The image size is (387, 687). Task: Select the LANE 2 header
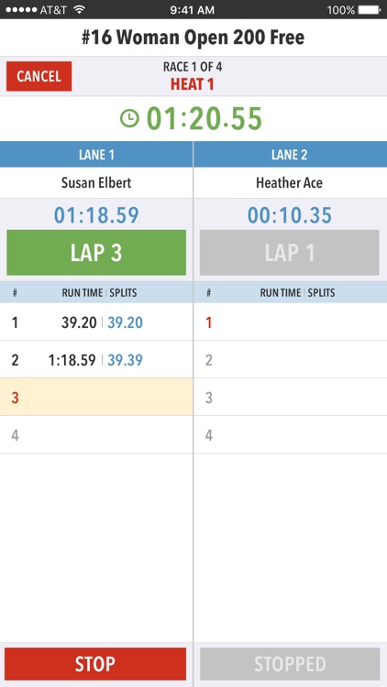290,154
